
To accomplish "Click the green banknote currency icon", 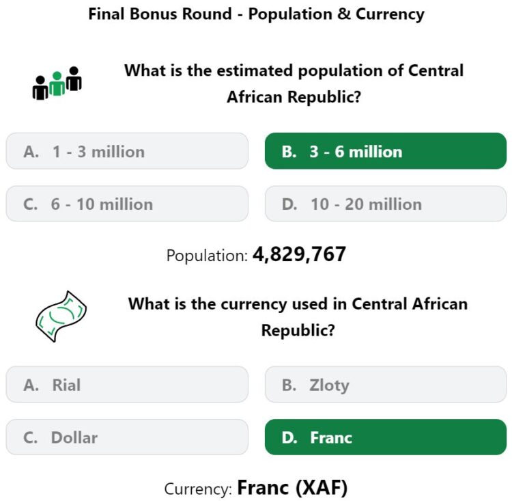I will point(61,316).
